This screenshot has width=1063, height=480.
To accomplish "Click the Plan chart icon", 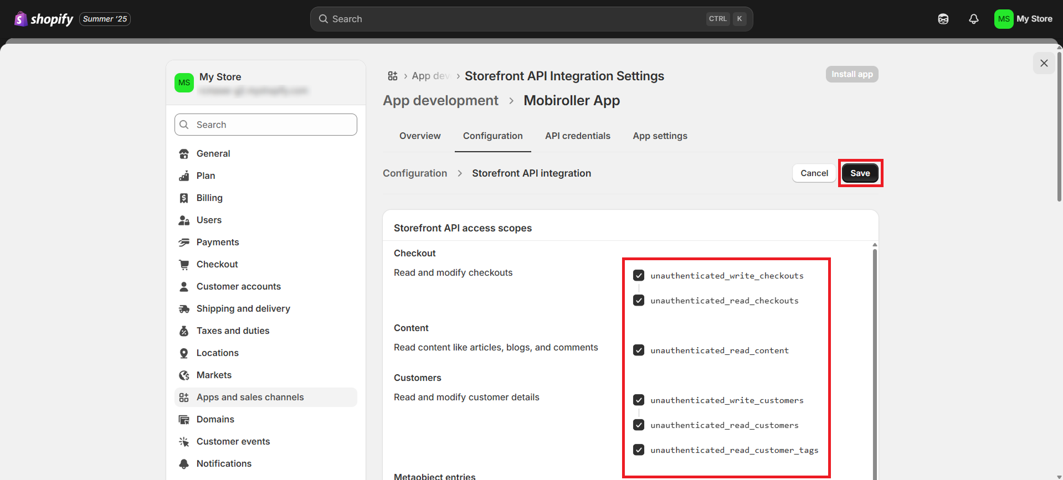I will coord(184,176).
